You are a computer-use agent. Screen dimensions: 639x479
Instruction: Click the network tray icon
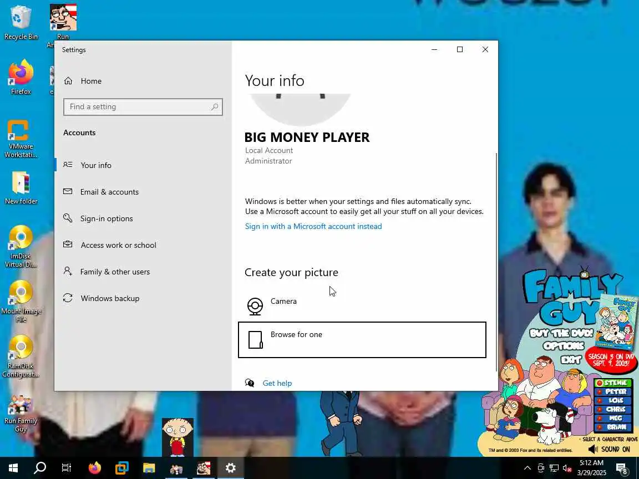click(554, 468)
